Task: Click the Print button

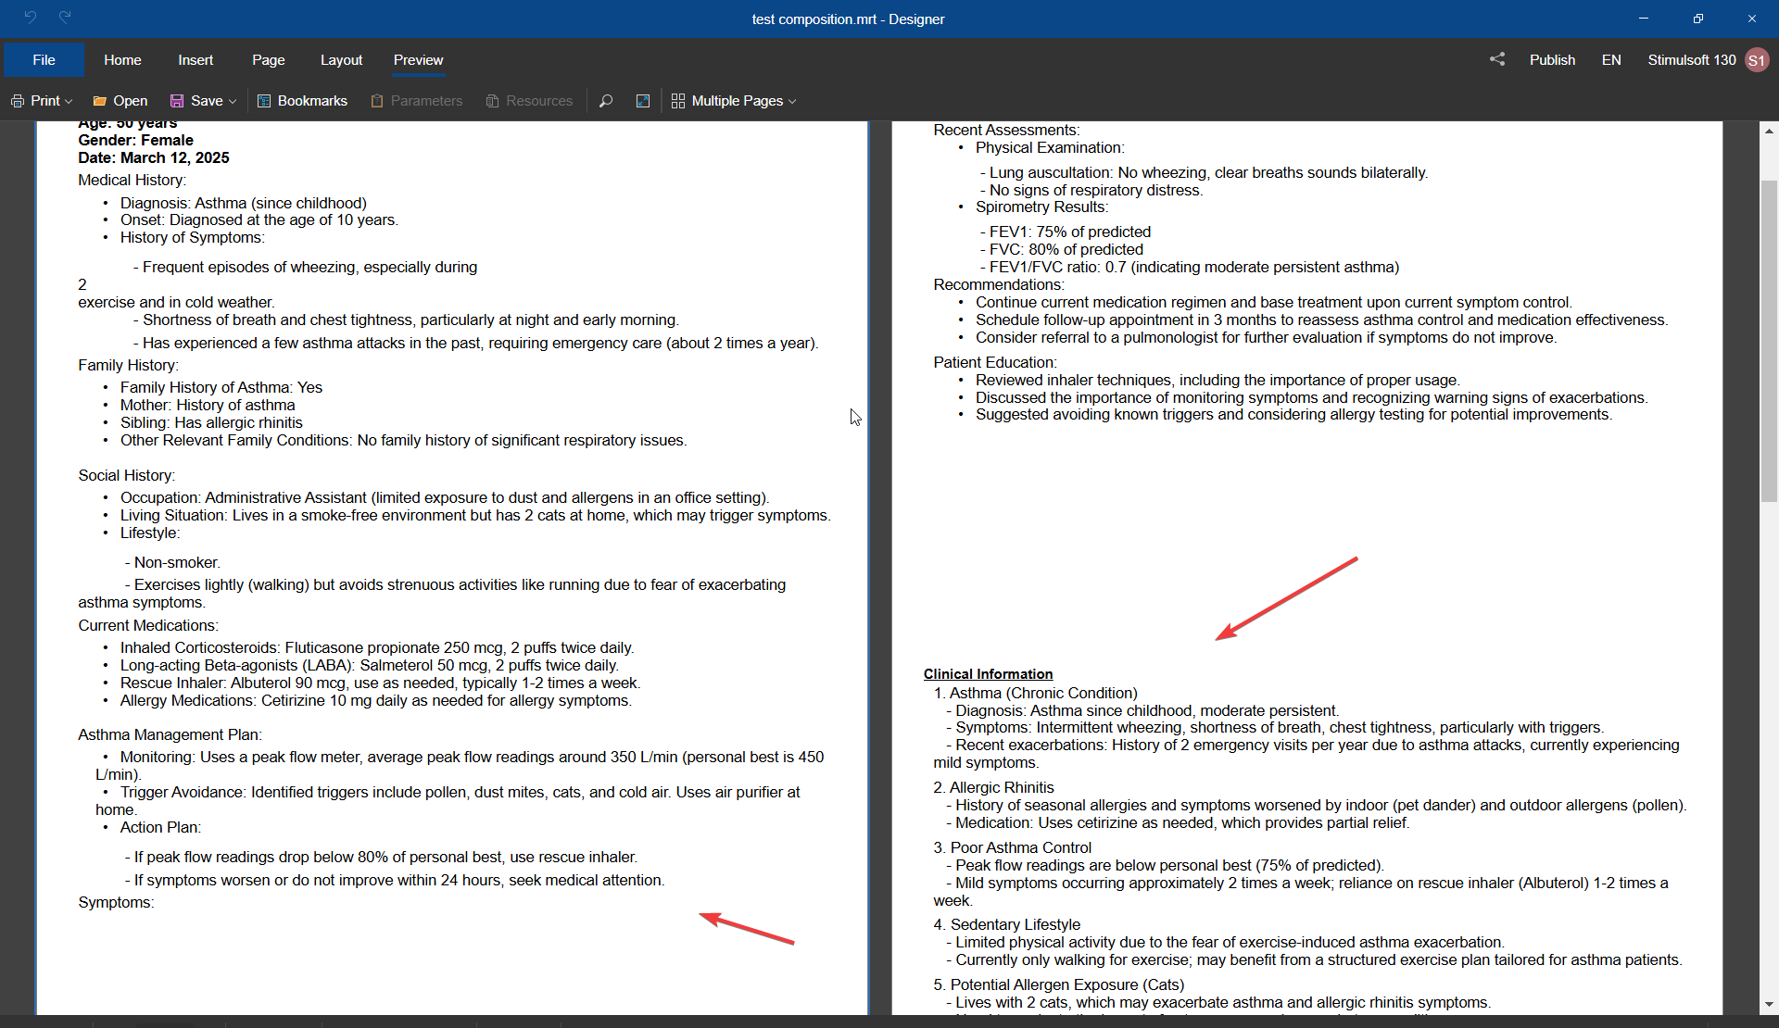Action: click(36, 100)
